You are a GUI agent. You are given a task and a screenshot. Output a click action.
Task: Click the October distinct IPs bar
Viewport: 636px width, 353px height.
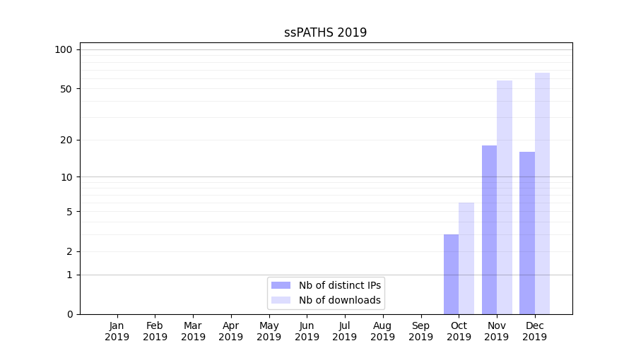click(451, 274)
